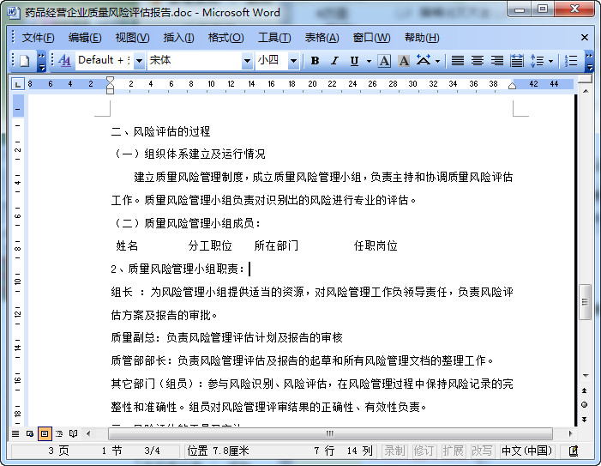The height and width of the screenshot is (466, 601).
Task: Right align the paragraph
Action: (497, 61)
